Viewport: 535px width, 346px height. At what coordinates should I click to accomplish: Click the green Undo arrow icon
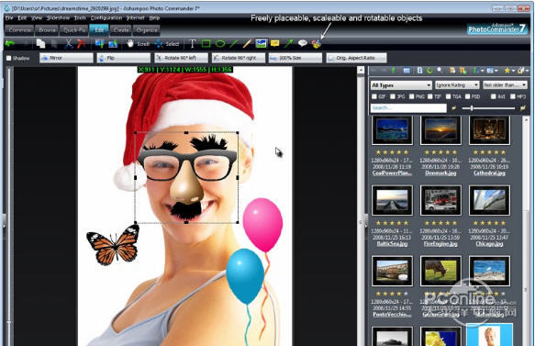click(10, 43)
